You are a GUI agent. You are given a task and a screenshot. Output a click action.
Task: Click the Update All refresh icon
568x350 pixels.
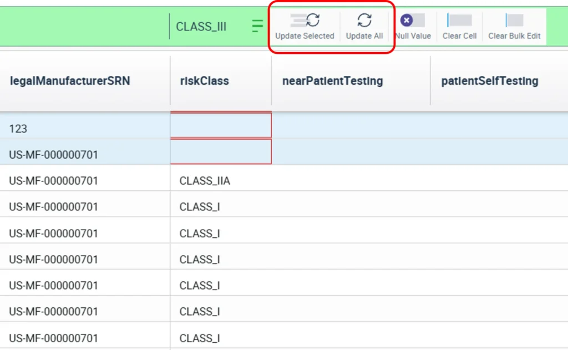[364, 21]
